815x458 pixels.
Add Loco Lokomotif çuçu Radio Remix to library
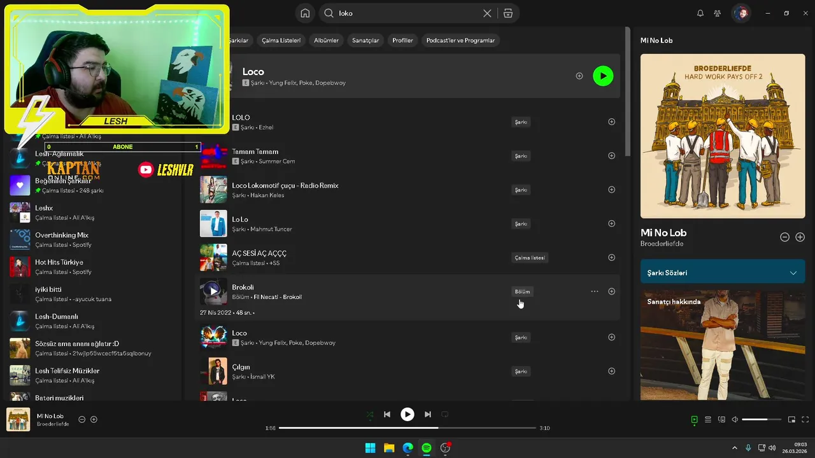tap(612, 190)
